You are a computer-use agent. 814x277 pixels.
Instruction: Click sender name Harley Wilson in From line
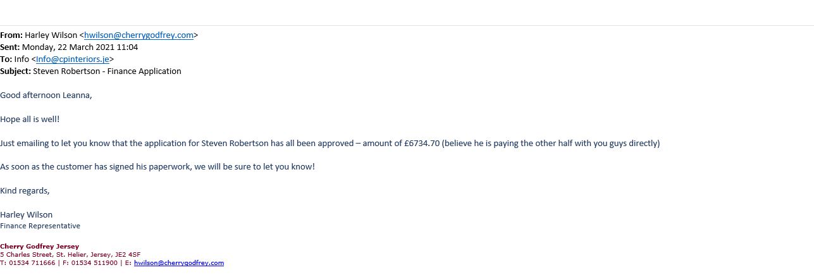click(x=51, y=35)
